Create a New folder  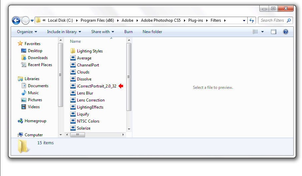(152, 32)
